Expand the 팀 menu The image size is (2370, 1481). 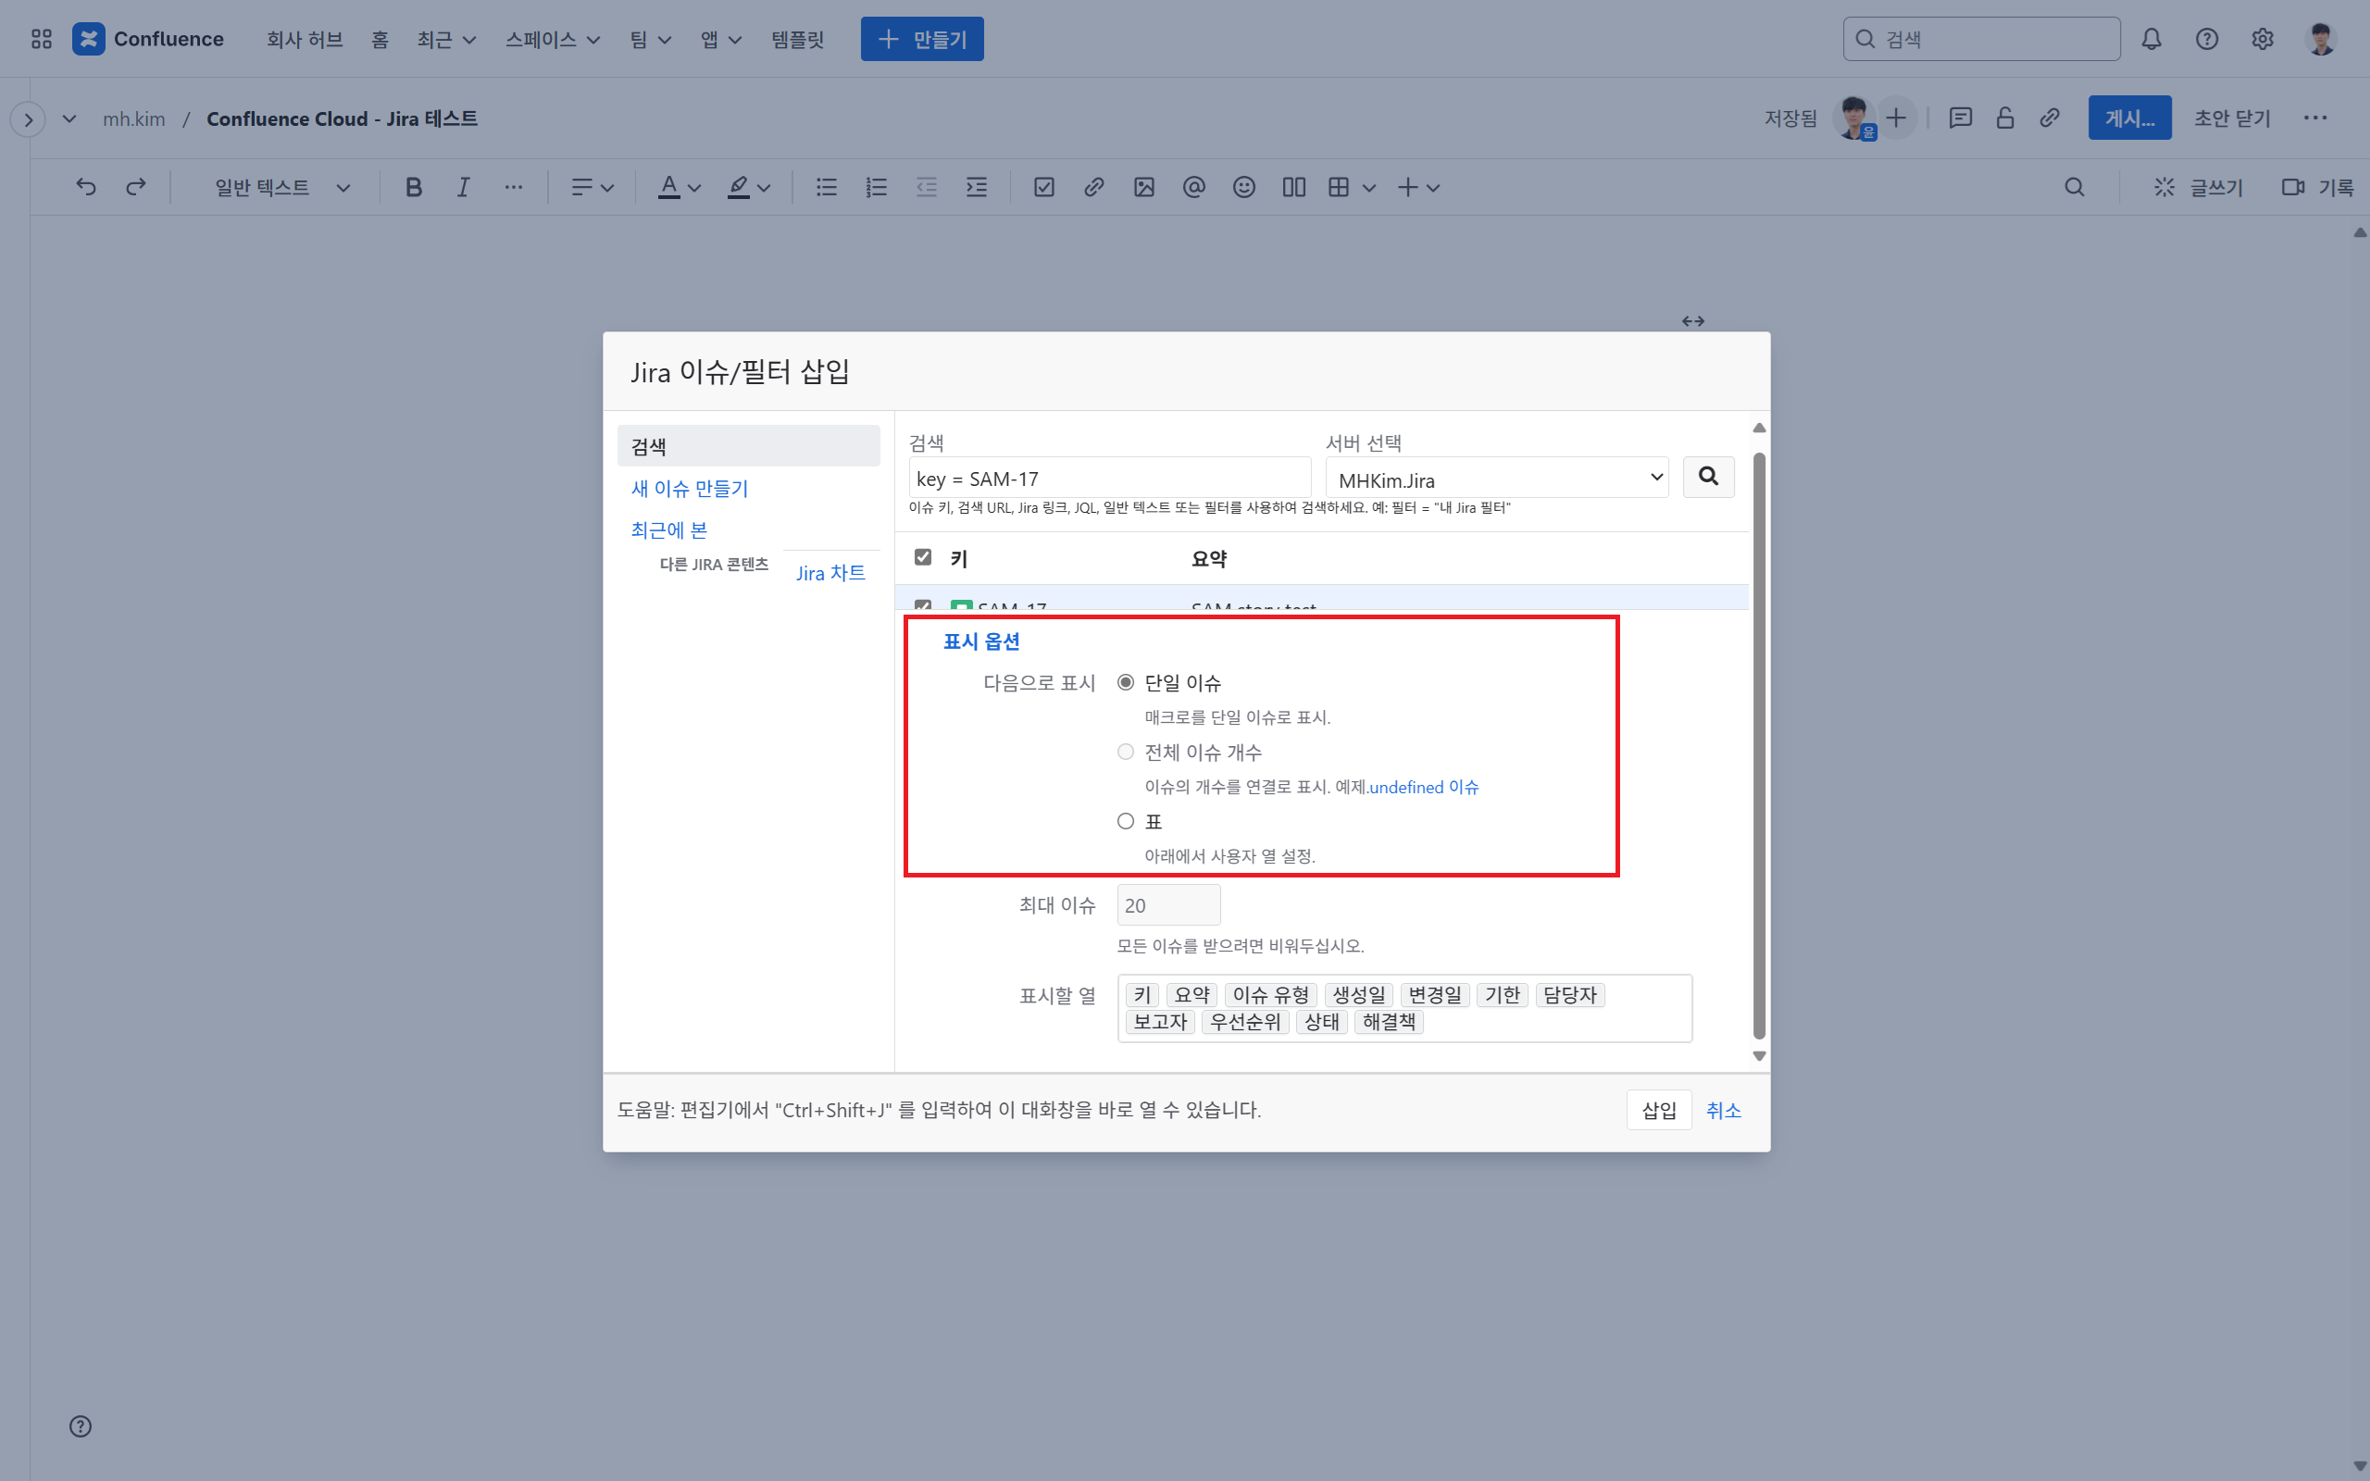coord(650,39)
